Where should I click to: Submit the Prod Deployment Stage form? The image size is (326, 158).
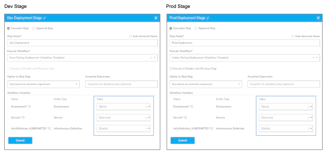183,140
